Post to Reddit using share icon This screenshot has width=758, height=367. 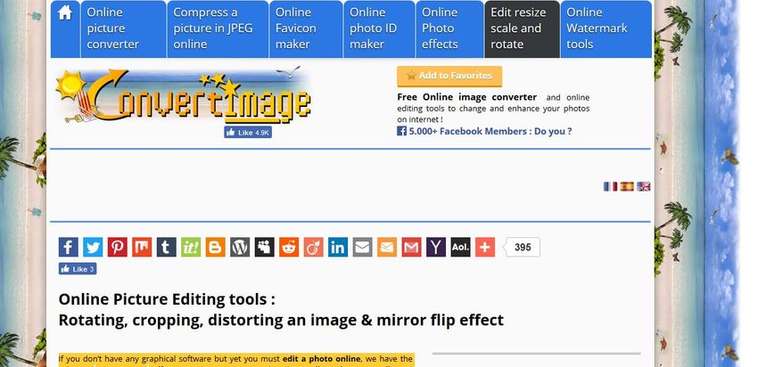(289, 248)
